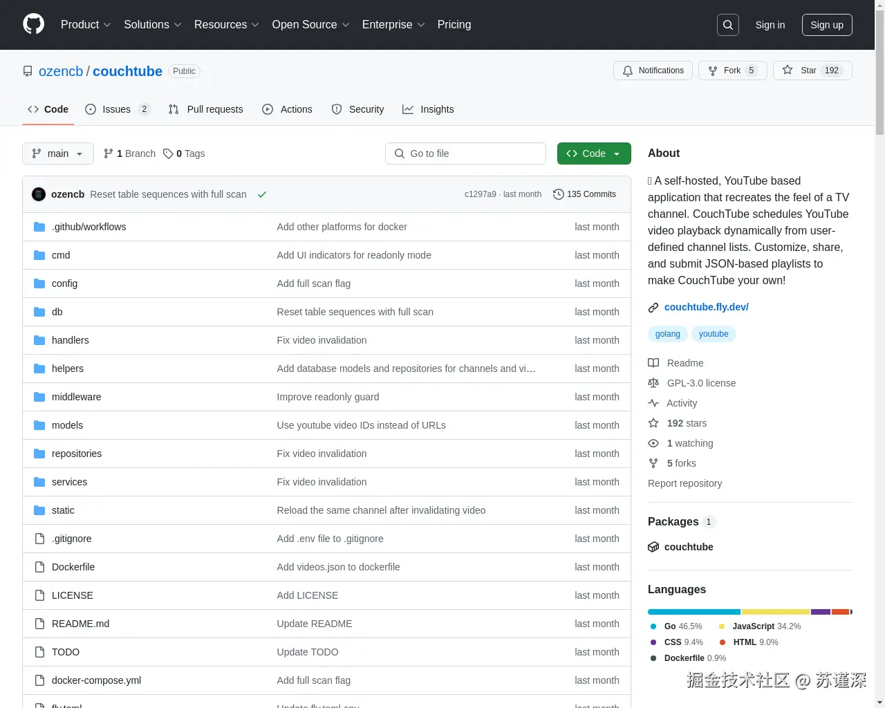Click the JavaScript yellow language bar segment
The height and width of the screenshot is (708, 885).
click(x=776, y=612)
